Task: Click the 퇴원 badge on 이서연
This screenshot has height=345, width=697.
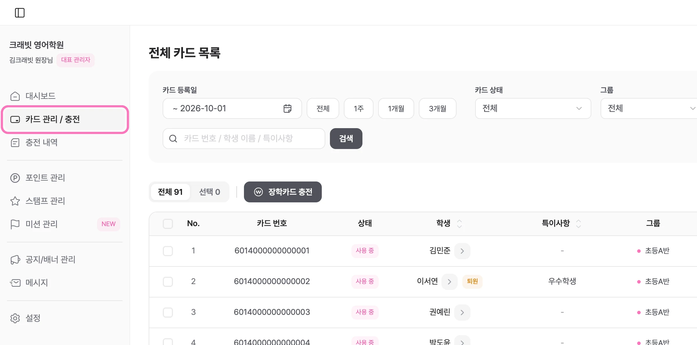Action: click(472, 282)
